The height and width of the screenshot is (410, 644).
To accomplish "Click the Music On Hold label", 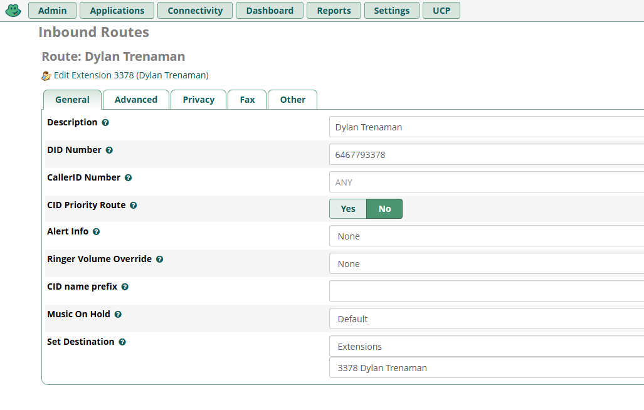I will [x=79, y=314].
